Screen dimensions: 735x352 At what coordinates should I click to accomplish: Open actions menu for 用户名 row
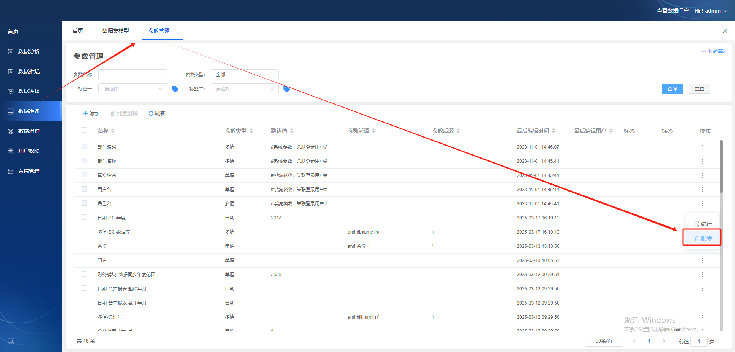(x=703, y=190)
